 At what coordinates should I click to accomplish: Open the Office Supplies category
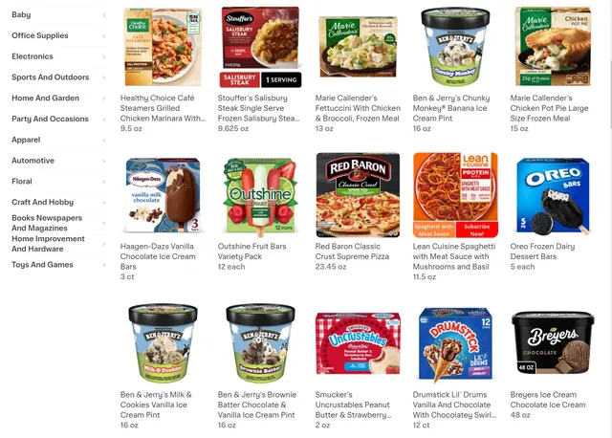[x=40, y=35]
